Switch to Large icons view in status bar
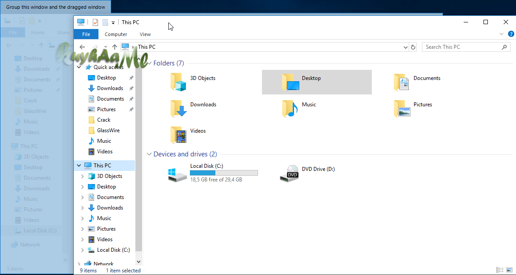 pos(509,270)
